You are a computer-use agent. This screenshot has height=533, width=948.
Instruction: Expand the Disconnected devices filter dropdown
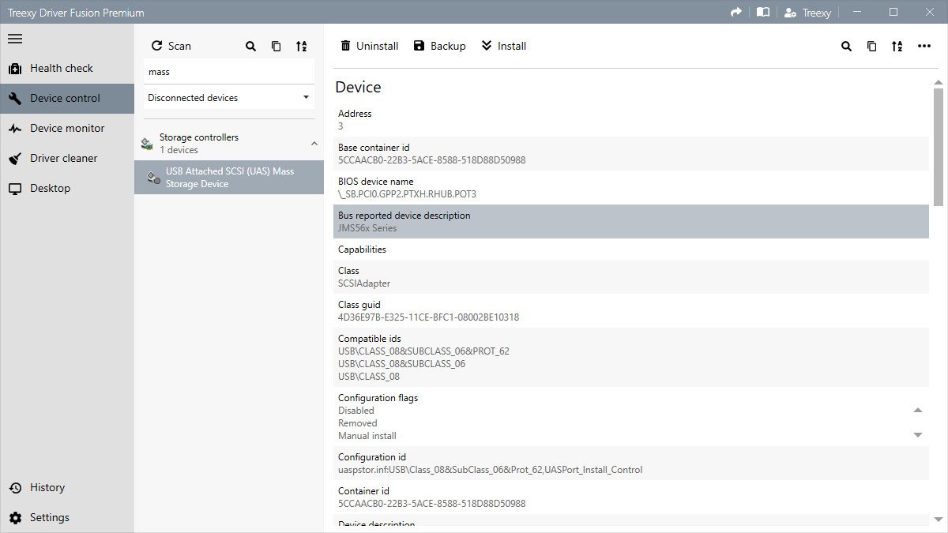pos(305,97)
